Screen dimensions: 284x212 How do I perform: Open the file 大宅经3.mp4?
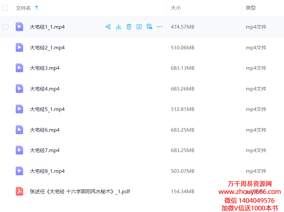(45, 68)
